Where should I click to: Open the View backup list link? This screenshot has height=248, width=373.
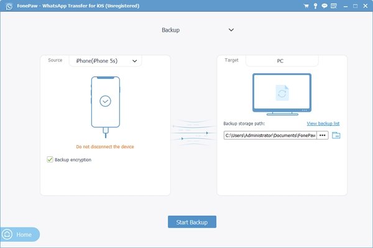click(x=323, y=124)
